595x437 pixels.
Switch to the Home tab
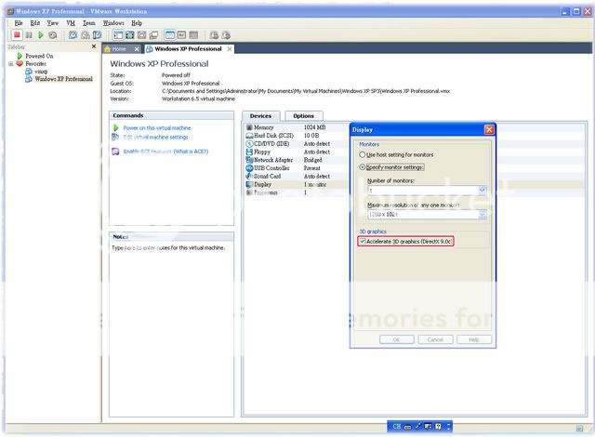(x=118, y=49)
